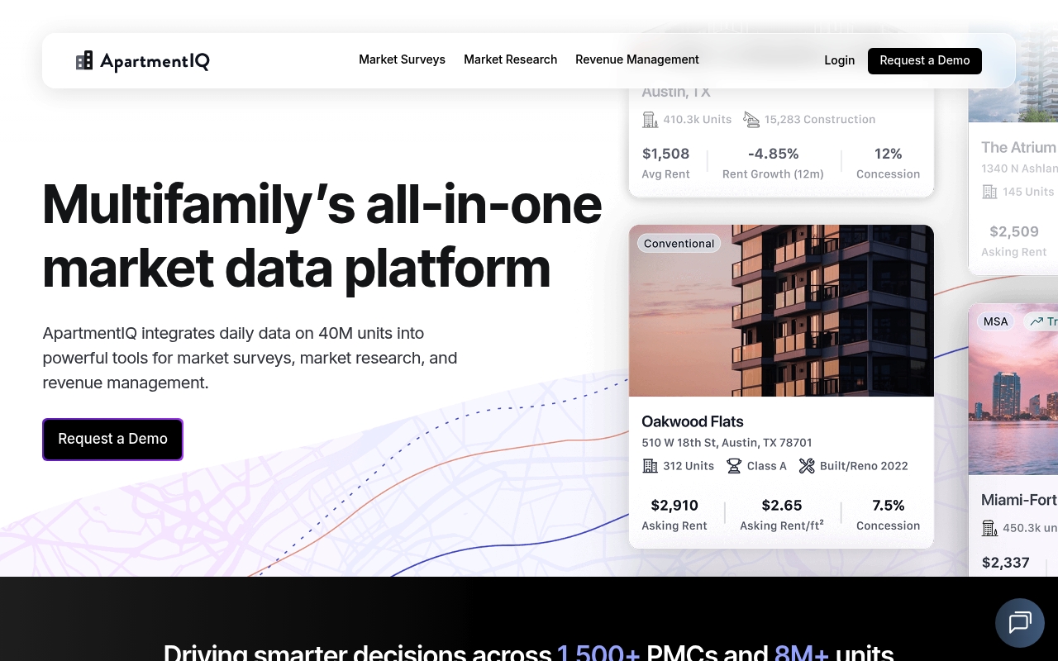Click the 312 Units label
This screenshot has height=661, width=1058.
(689, 466)
